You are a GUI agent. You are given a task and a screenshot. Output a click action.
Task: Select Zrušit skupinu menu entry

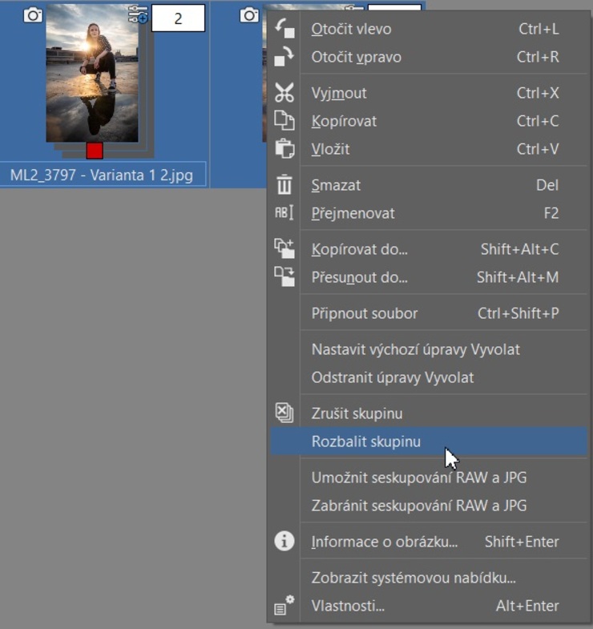click(x=429, y=413)
